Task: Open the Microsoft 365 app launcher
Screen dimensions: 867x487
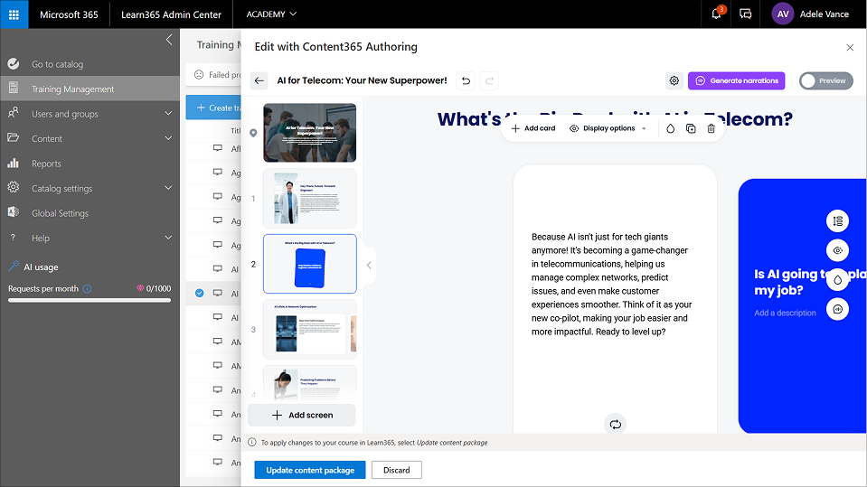Action: pyautogui.click(x=14, y=14)
